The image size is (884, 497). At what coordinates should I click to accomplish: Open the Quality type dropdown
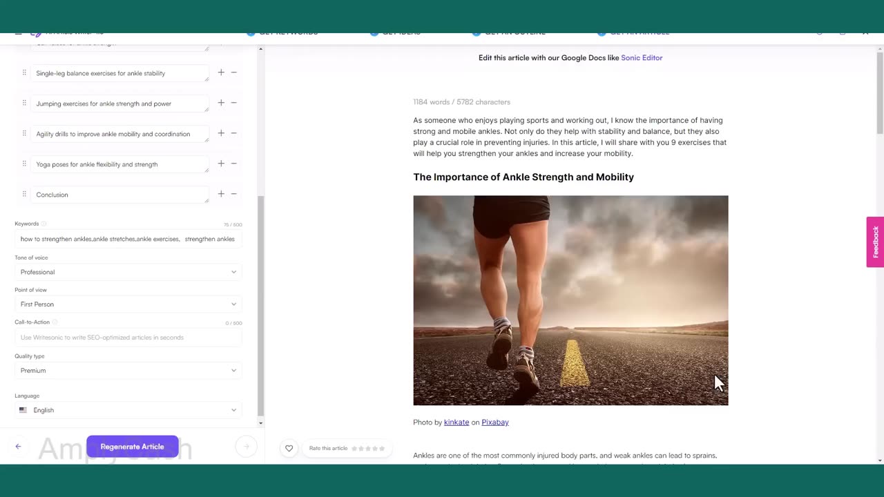(128, 371)
